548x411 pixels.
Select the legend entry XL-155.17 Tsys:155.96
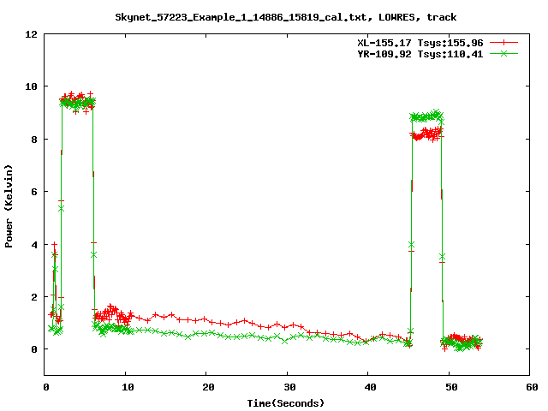(420, 43)
